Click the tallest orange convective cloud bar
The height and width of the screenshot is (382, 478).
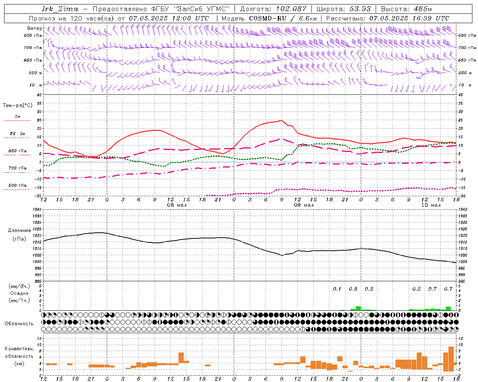[451, 359]
